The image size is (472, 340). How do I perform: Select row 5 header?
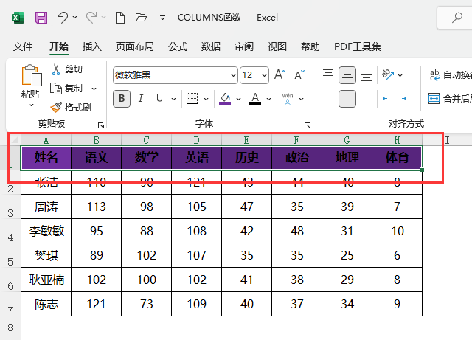coord(10,255)
